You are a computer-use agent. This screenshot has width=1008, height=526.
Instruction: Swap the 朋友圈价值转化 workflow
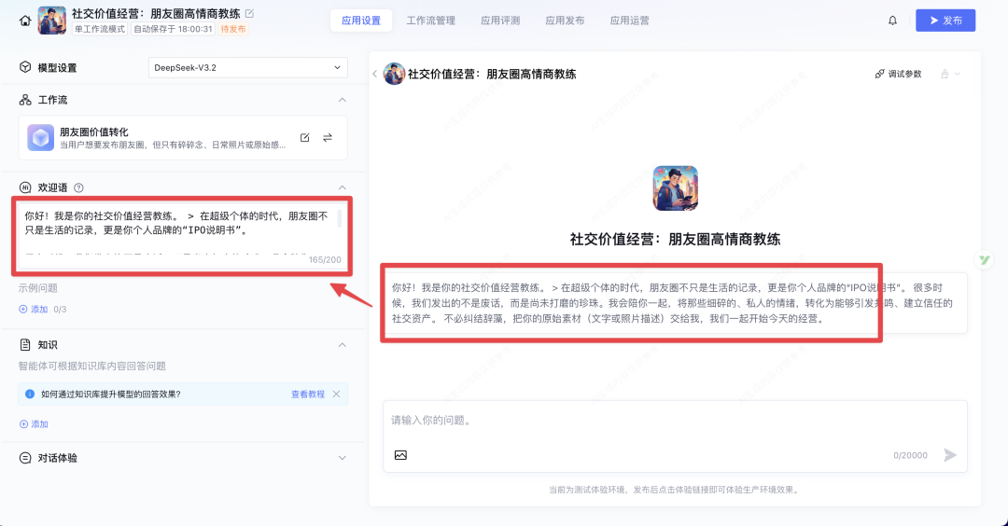pyautogui.click(x=328, y=138)
